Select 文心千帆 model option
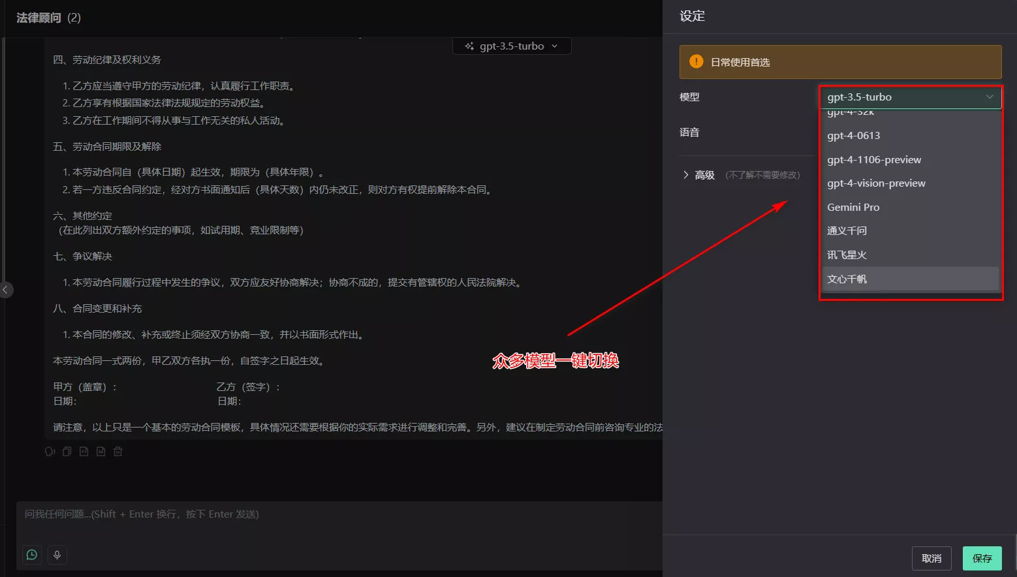1017x577 pixels. (x=910, y=279)
